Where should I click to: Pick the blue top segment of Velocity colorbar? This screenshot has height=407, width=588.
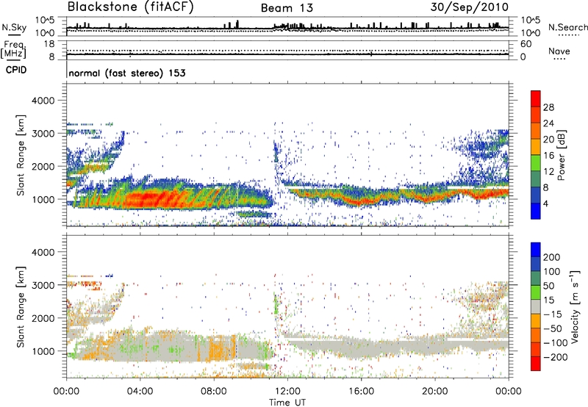coord(536,250)
